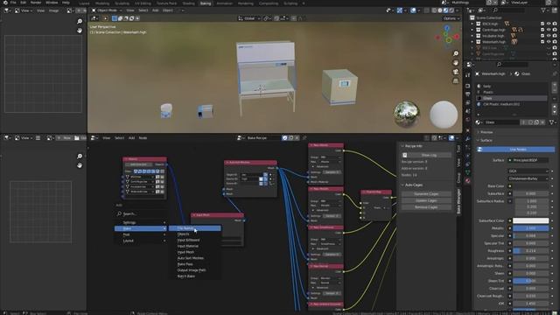The image size is (560, 315).
Task: Open the Christensen-Burley subsurface method dropdown
Action: (528, 178)
